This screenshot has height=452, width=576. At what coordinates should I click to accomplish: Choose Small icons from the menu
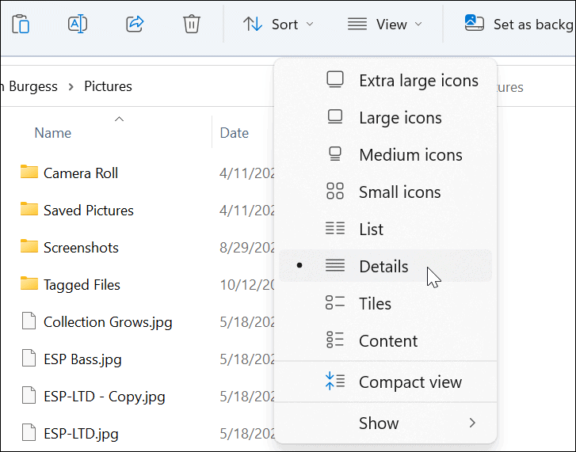tap(399, 192)
